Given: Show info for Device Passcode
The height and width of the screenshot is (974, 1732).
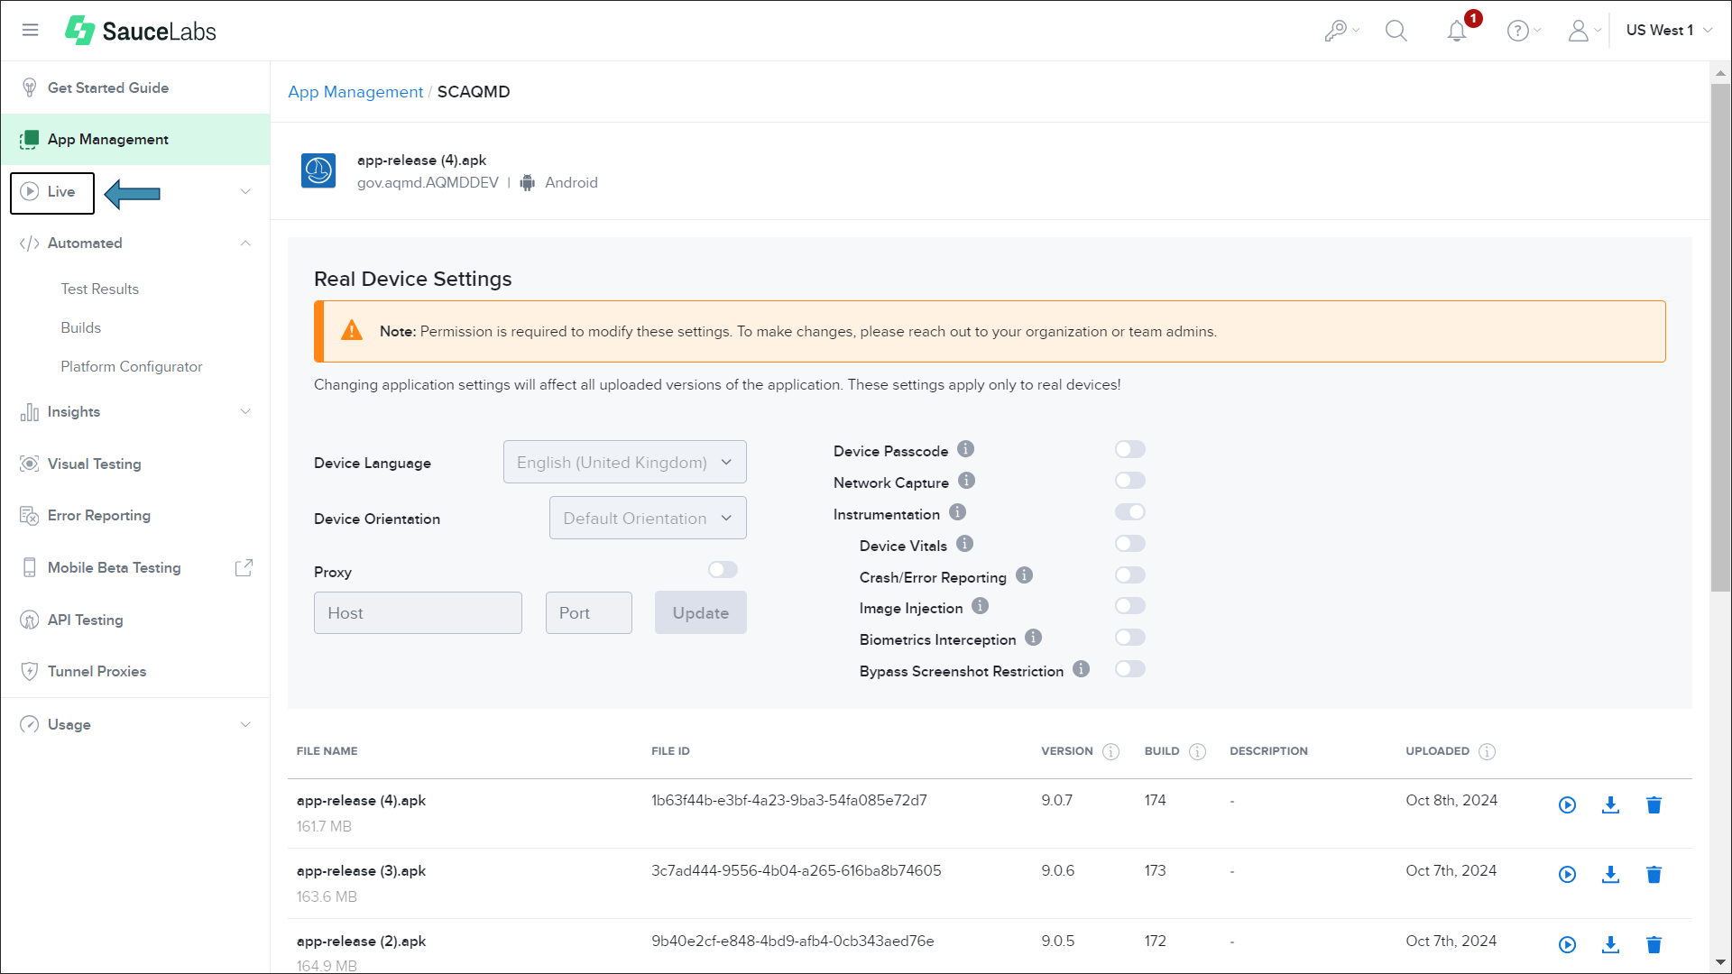Looking at the screenshot, I should [x=965, y=449].
